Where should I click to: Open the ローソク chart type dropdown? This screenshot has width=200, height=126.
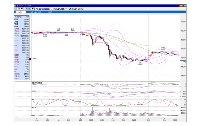[19, 9]
